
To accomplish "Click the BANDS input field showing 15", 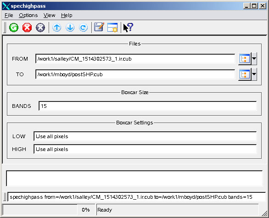I will coord(148,106).
